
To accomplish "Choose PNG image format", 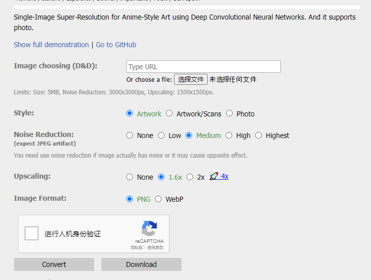I will pyautogui.click(x=130, y=199).
